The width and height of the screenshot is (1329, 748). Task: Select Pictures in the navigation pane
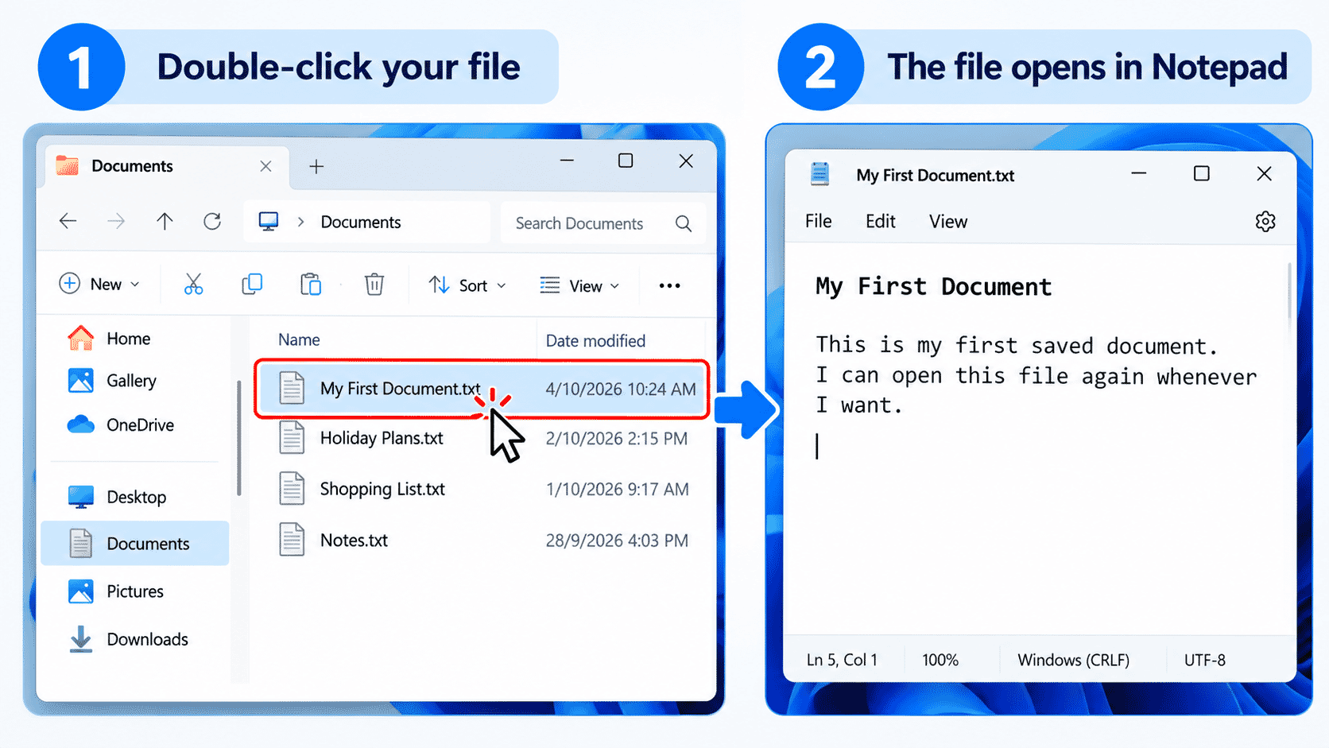[x=135, y=591]
